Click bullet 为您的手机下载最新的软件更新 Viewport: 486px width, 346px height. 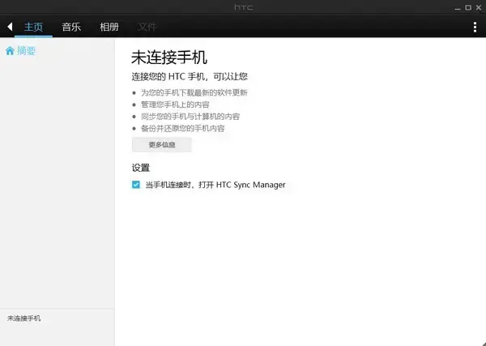(194, 92)
